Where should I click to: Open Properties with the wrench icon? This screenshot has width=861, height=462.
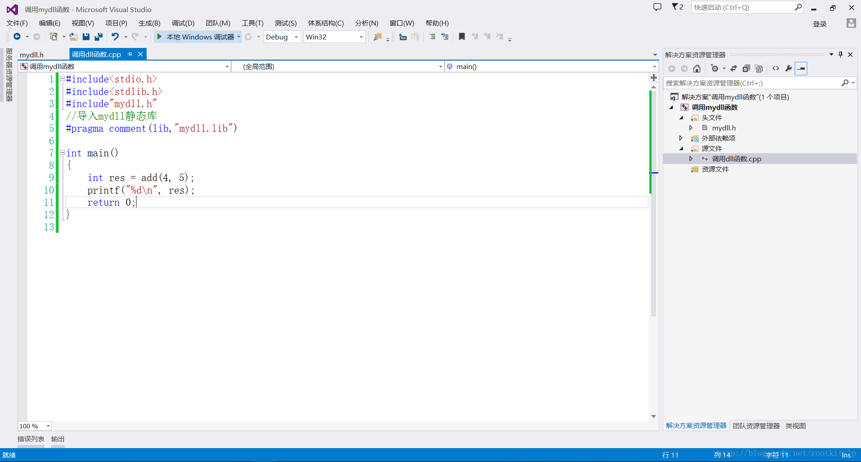(788, 69)
